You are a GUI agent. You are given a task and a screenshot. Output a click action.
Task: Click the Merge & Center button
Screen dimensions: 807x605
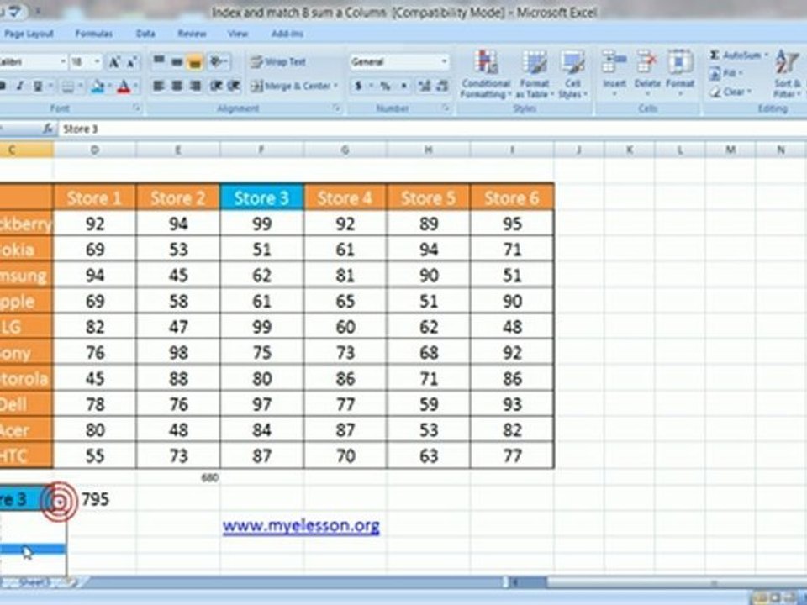(x=290, y=86)
